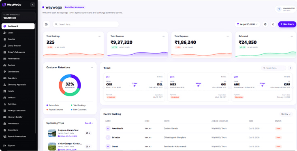297x151 pixels.
Task: Click the Guest booking row name
Action: tap(115, 147)
